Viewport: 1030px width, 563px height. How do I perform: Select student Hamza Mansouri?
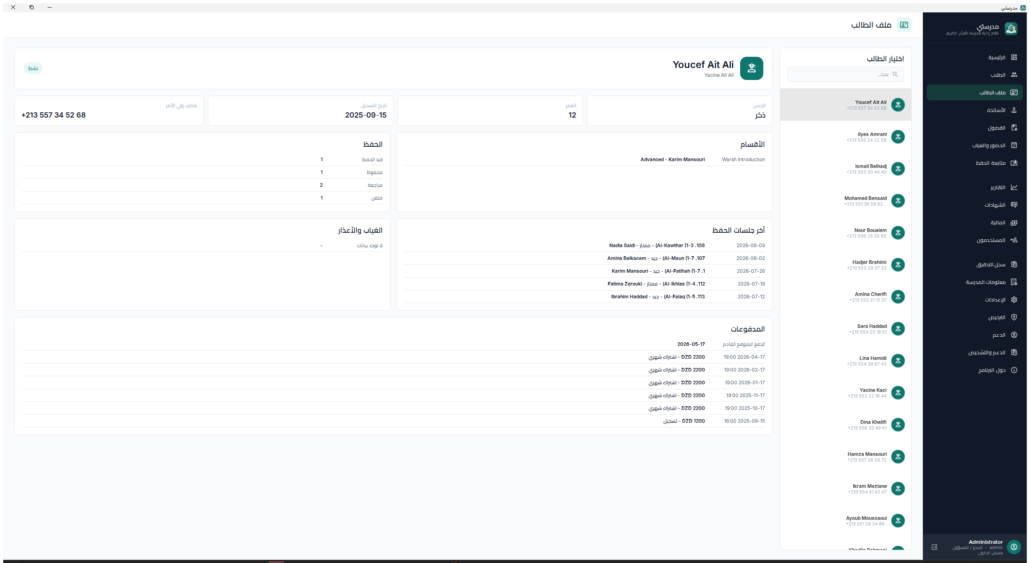coord(845,457)
